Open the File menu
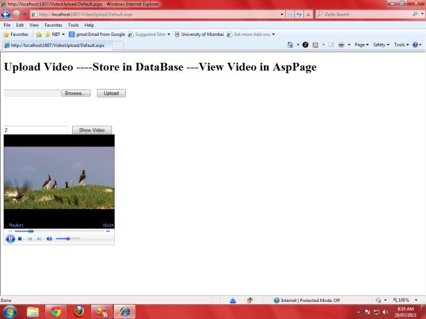426x319 pixels. tap(7, 25)
